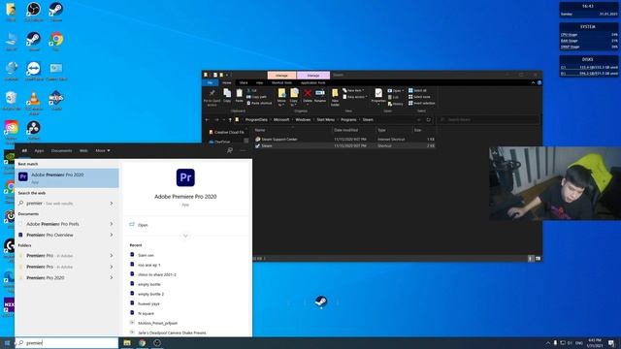The height and width of the screenshot is (349, 621).
Task: Click Edit in the Open group
Action: point(393,97)
